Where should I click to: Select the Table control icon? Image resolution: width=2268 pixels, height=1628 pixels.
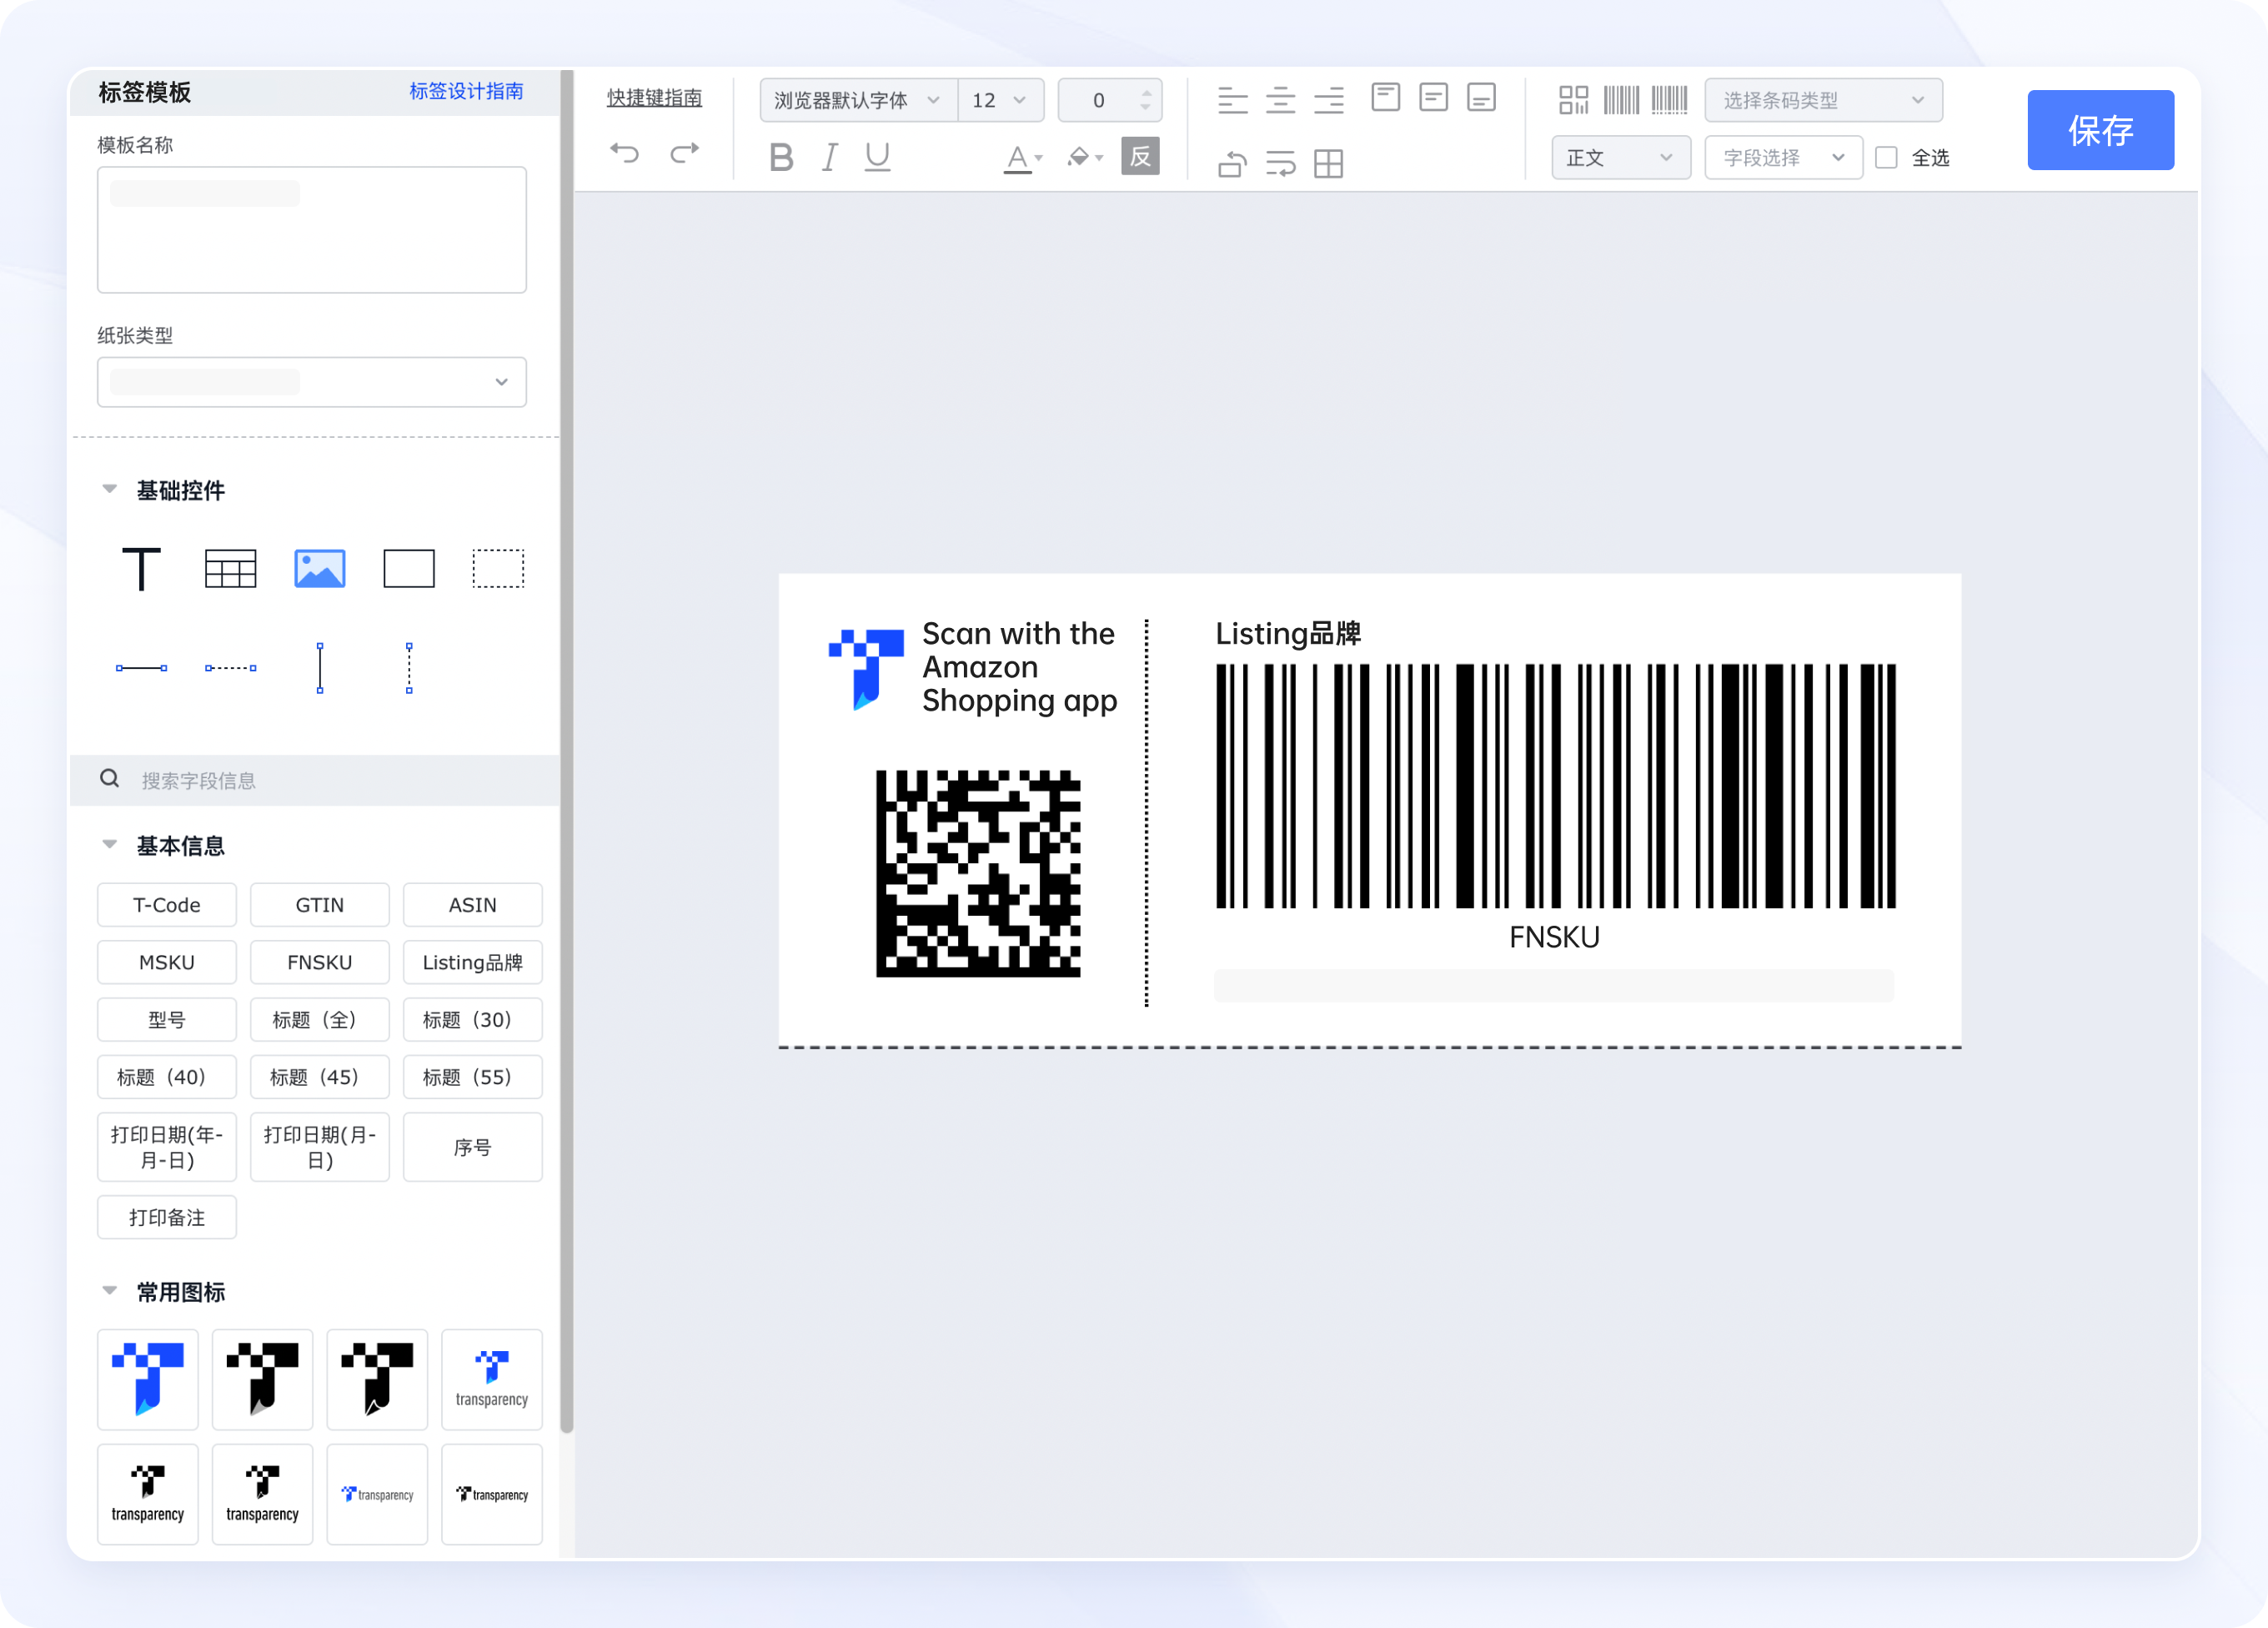[230, 569]
